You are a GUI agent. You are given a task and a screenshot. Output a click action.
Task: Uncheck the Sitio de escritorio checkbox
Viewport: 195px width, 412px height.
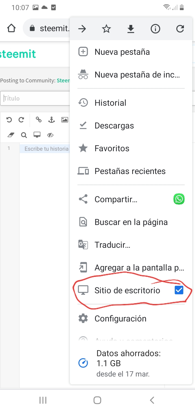(179, 290)
